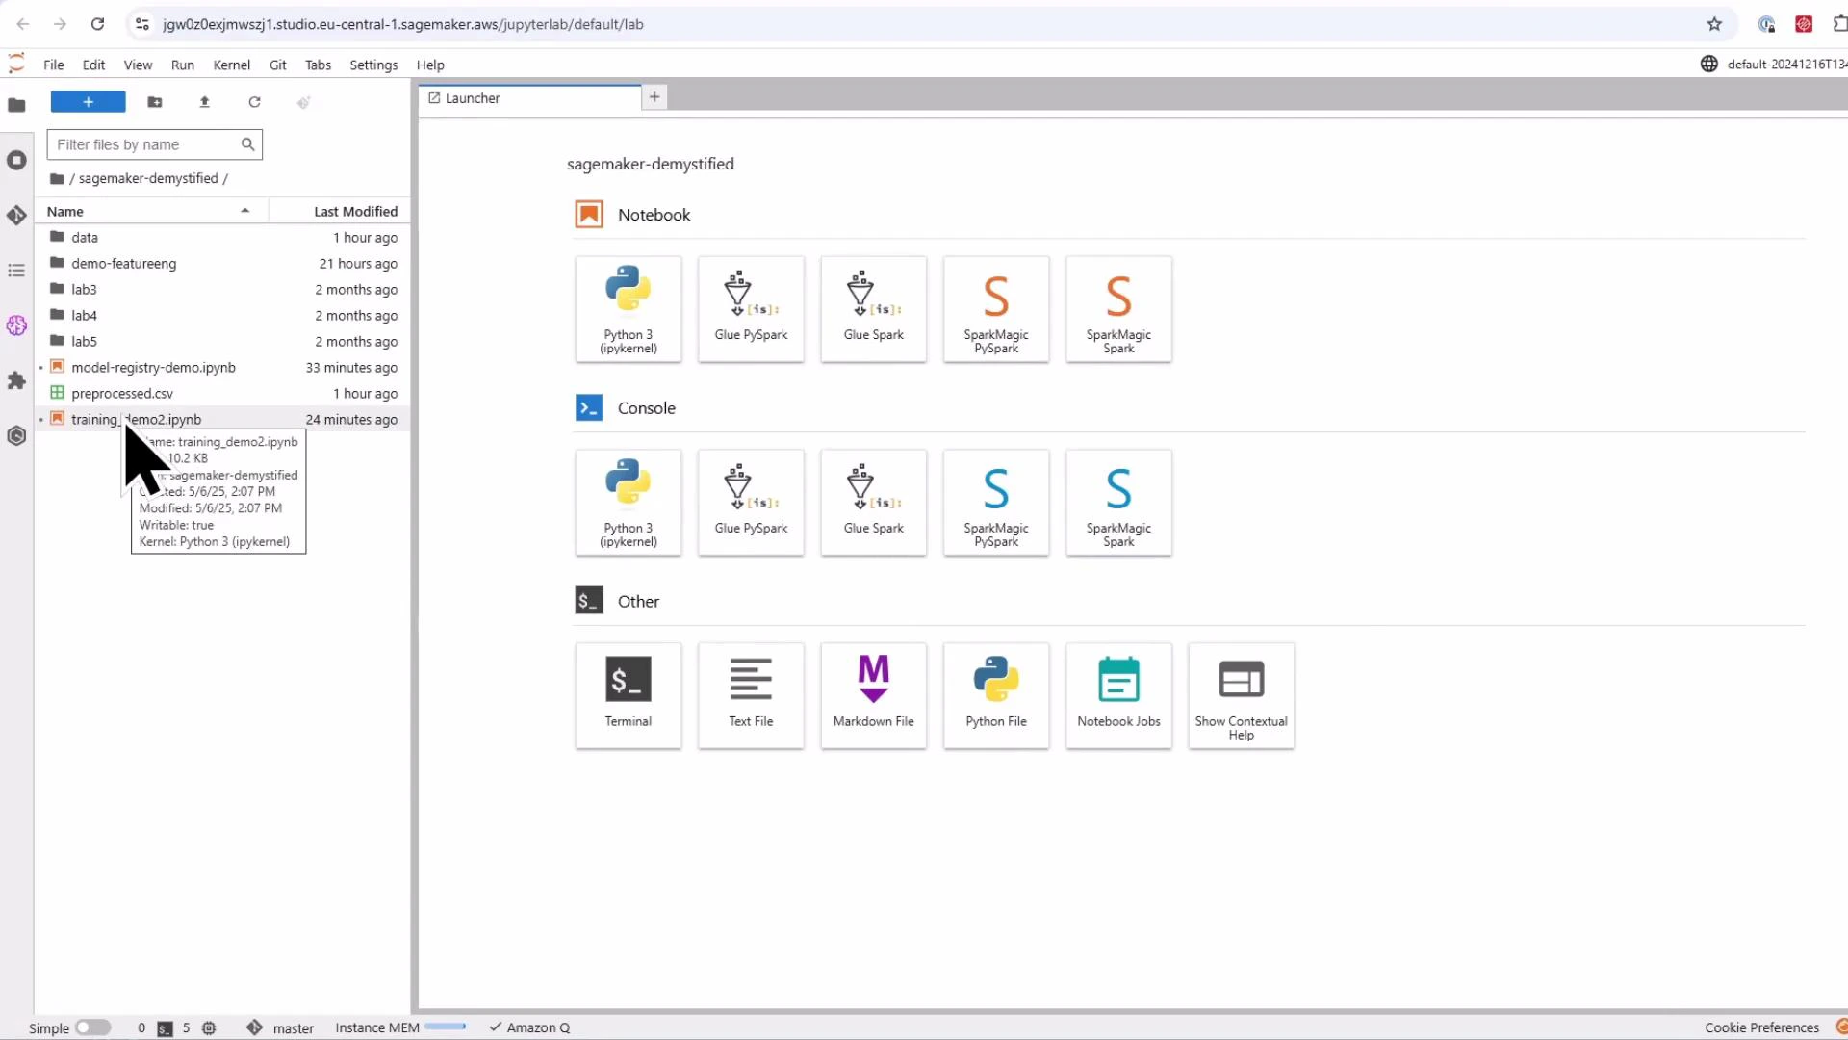Open the Extension Manager panel

pyautogui.click(x=16, y=381)
